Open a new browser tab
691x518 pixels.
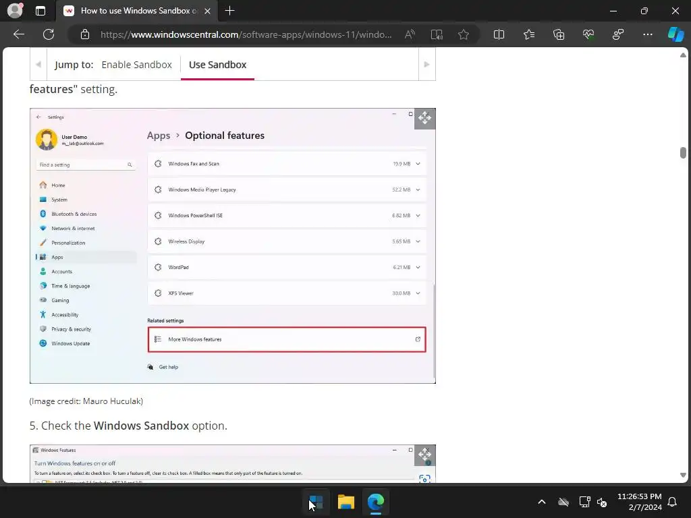(229, 11)
